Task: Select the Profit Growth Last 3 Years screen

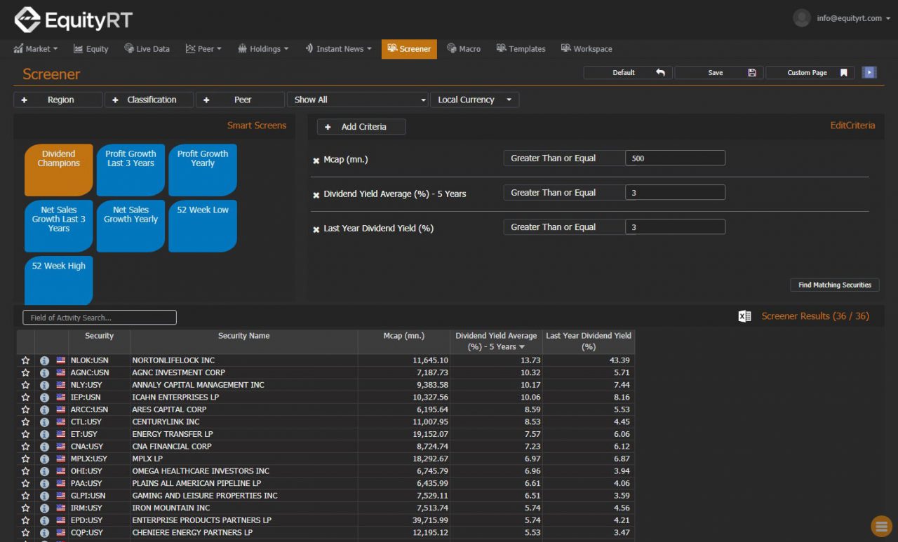Action: pyautogui.click(x=130, y=170)
